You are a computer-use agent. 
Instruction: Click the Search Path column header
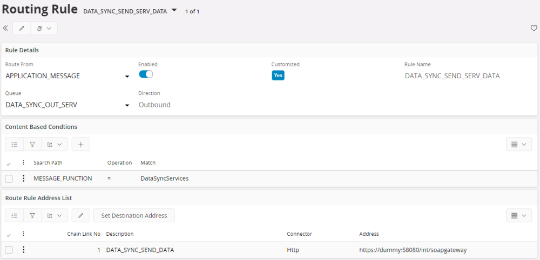tap(48, 163)
